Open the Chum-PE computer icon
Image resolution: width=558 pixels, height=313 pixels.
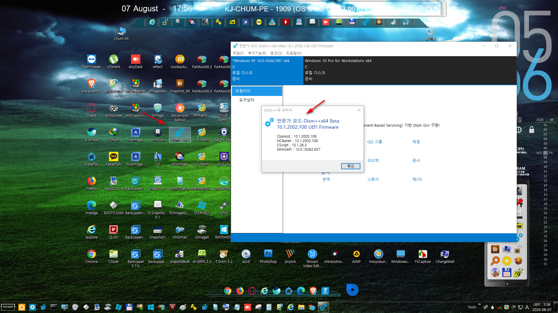point(121,34)
